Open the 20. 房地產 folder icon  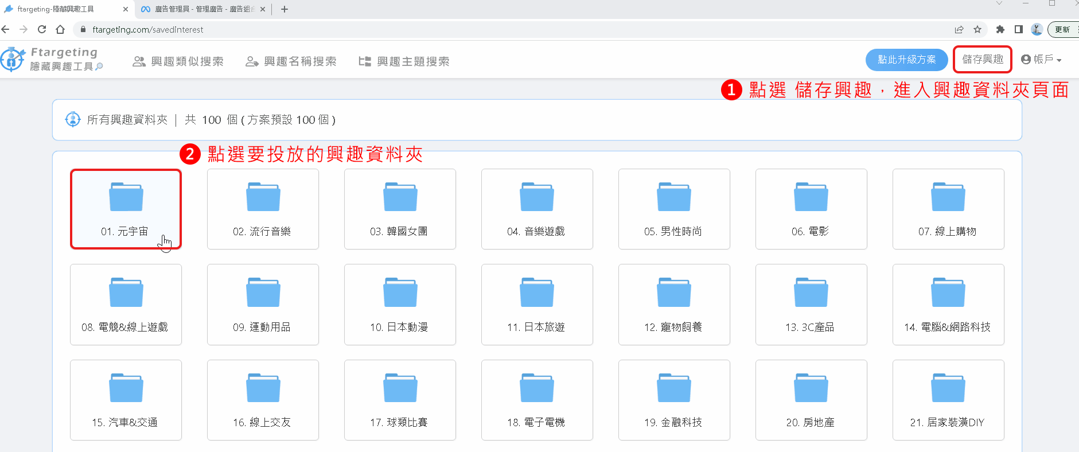coord(811,388)
